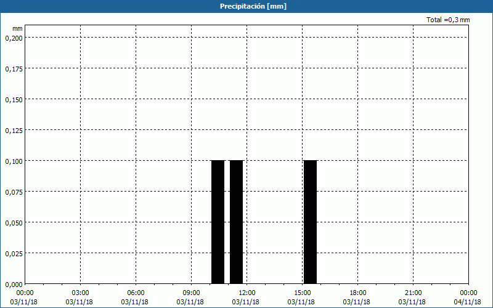Image resolution: width=493 pixels, height=308 pixels.
Task: Click the 12:00 time axis label
Action: (247, 293)
